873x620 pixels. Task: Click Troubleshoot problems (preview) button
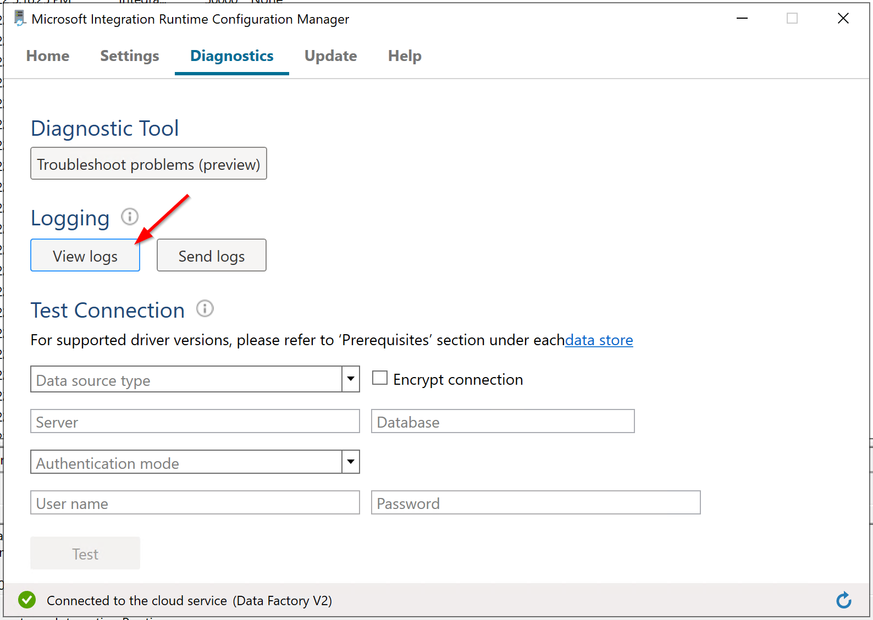coord(148,164)
